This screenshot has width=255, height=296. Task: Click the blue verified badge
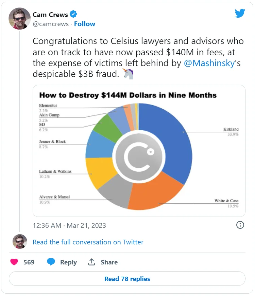pos(73,14)
